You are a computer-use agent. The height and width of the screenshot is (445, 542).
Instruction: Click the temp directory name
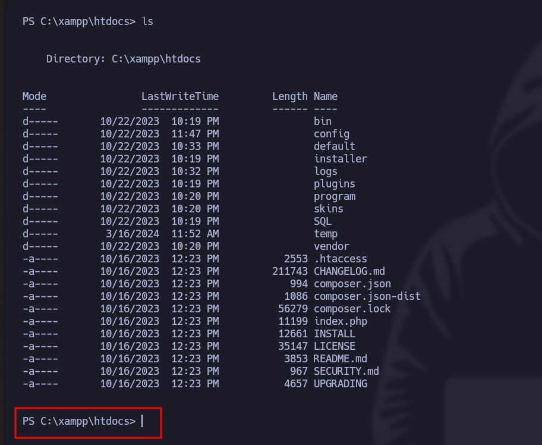[326, 234]
